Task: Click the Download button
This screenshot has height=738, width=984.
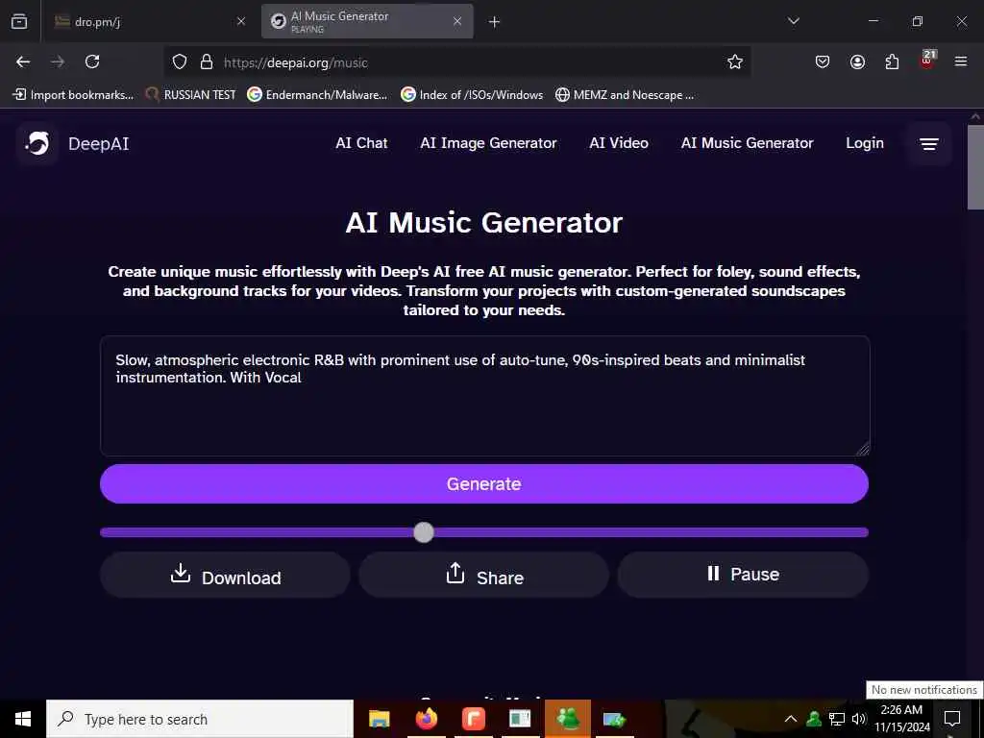Action: coord(225,575)
